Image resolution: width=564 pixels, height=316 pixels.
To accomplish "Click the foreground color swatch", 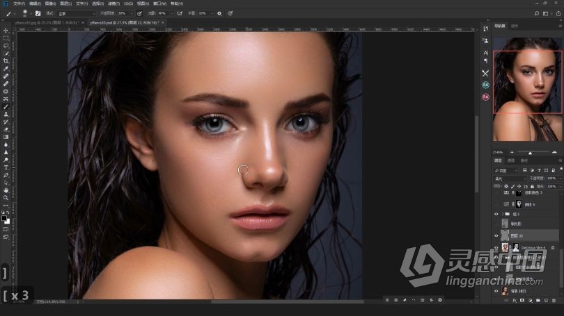I will point(4,218).
